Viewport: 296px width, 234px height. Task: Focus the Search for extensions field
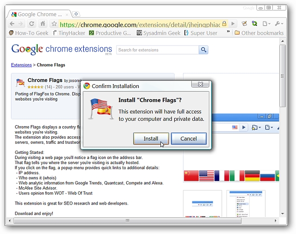click(x=157, y=50)
